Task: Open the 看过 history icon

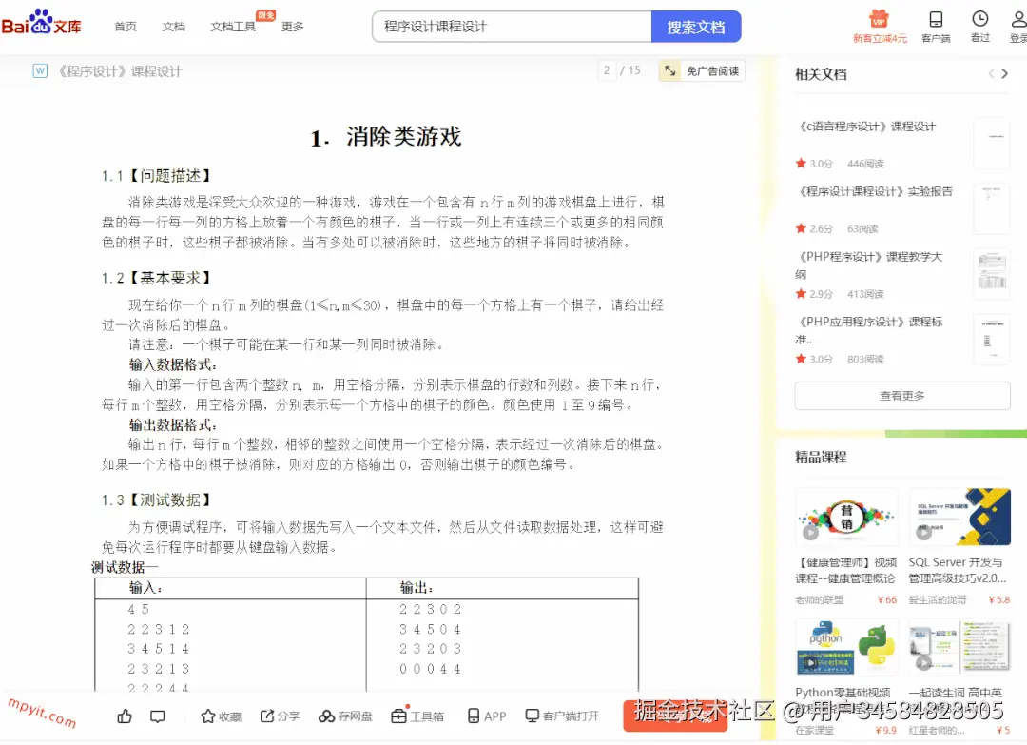Action: coord(979,27)
